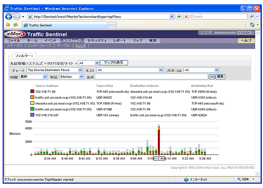Viewport: 263px width, 188px height.
Task: Open the blank new tab button
Action: pyautogui.click(x=112, y=25)
